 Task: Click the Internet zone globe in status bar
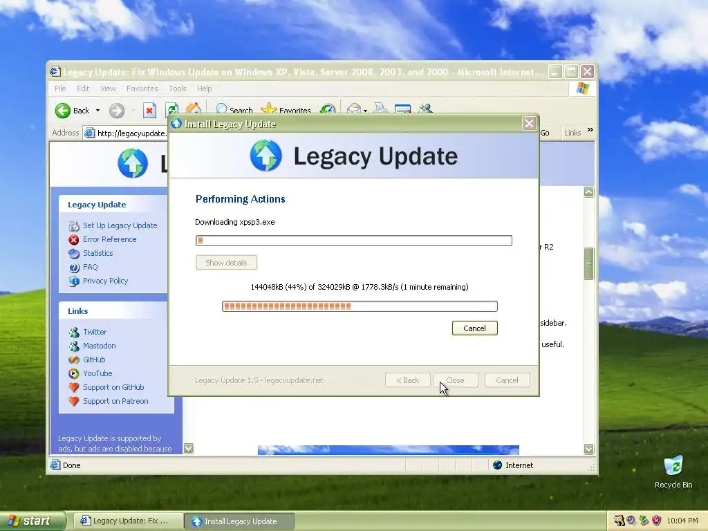point(498,465)
